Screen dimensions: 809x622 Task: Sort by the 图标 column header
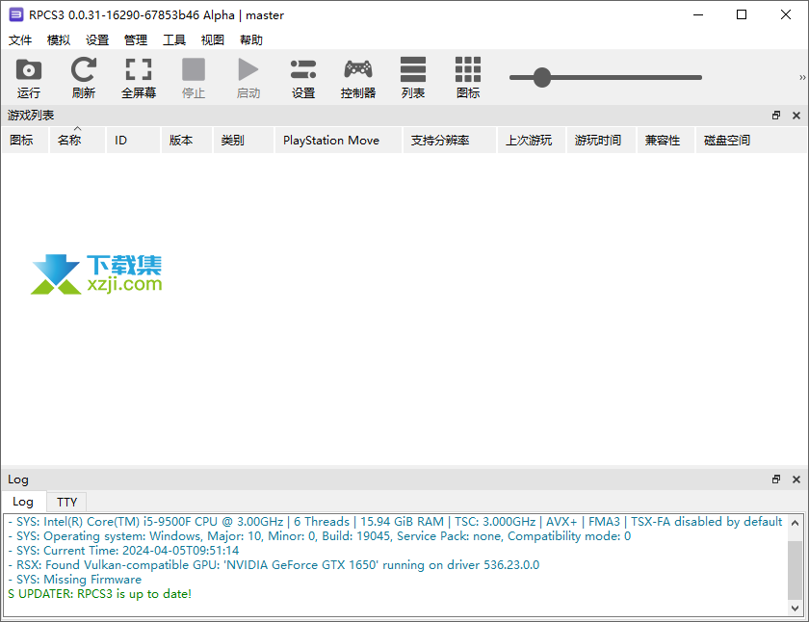[25, 141]
